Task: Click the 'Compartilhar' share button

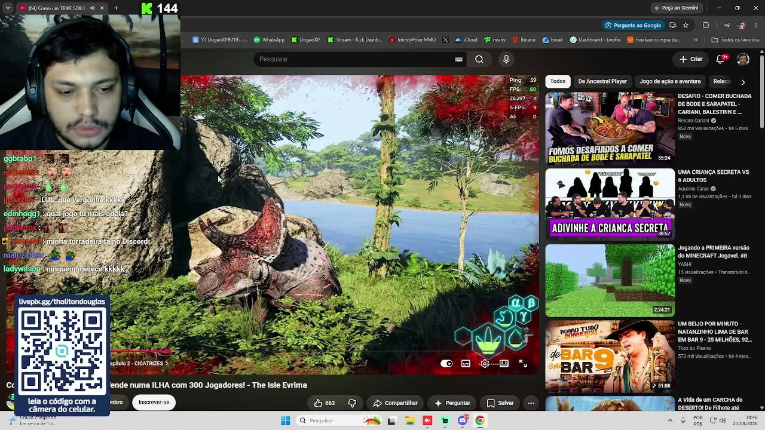Action: click(x=395, y=403)
